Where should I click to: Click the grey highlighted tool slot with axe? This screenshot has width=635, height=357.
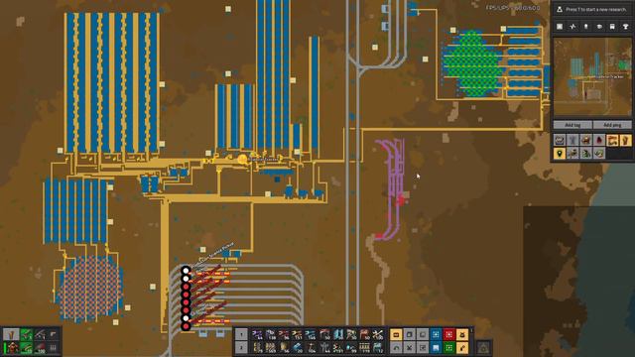click(x=11, y=334)
